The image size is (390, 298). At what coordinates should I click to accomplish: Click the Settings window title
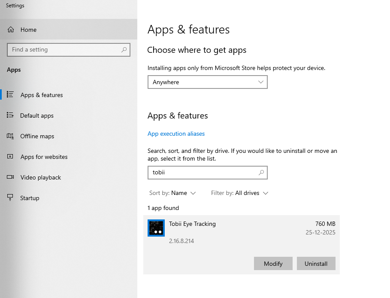pyautogui.click(x=15, y=6)
